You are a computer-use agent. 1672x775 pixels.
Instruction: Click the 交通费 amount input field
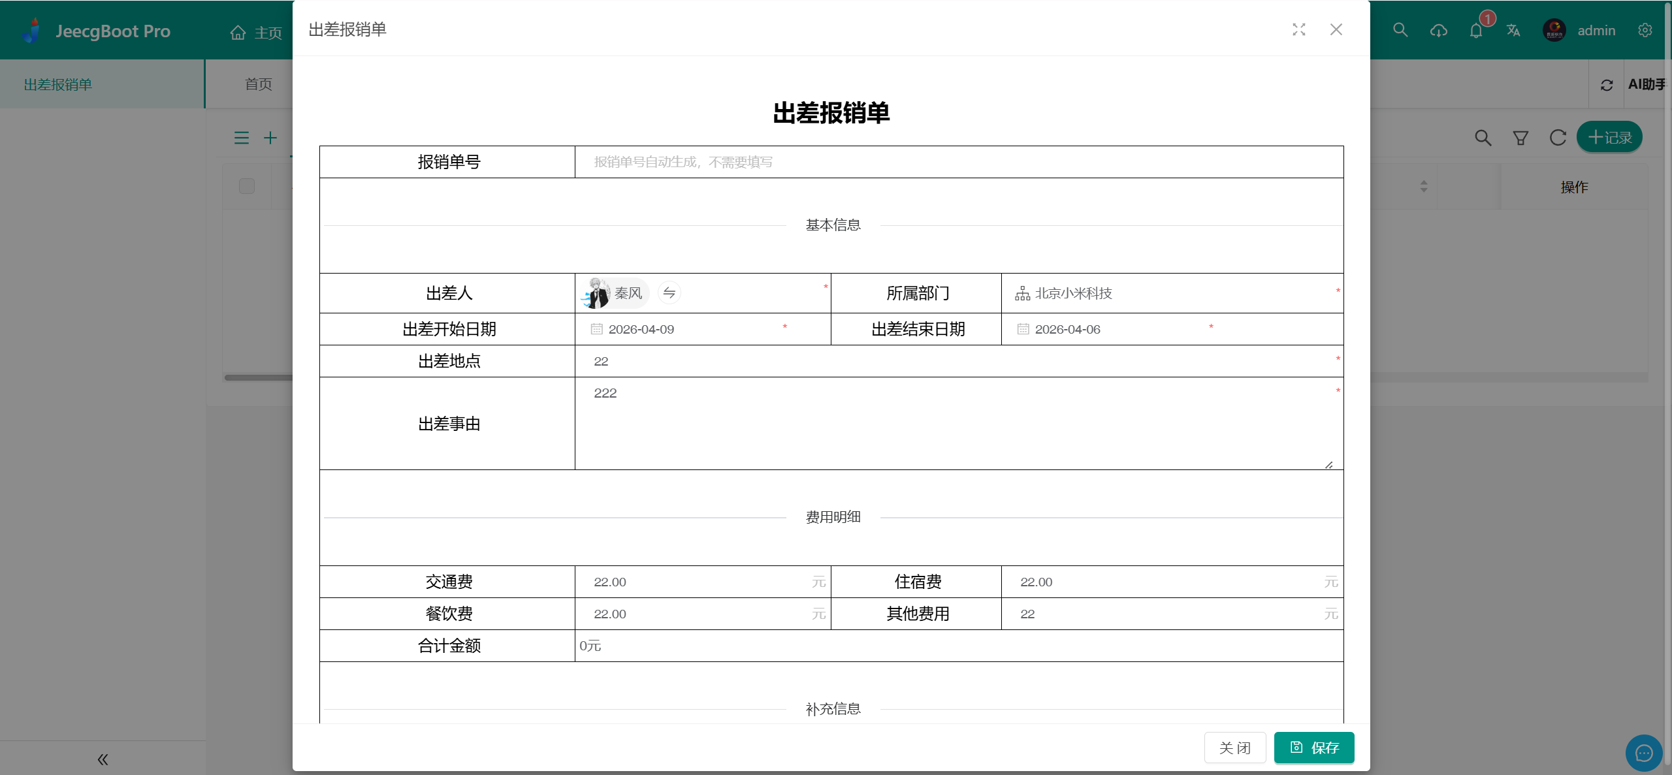[692, 582]
